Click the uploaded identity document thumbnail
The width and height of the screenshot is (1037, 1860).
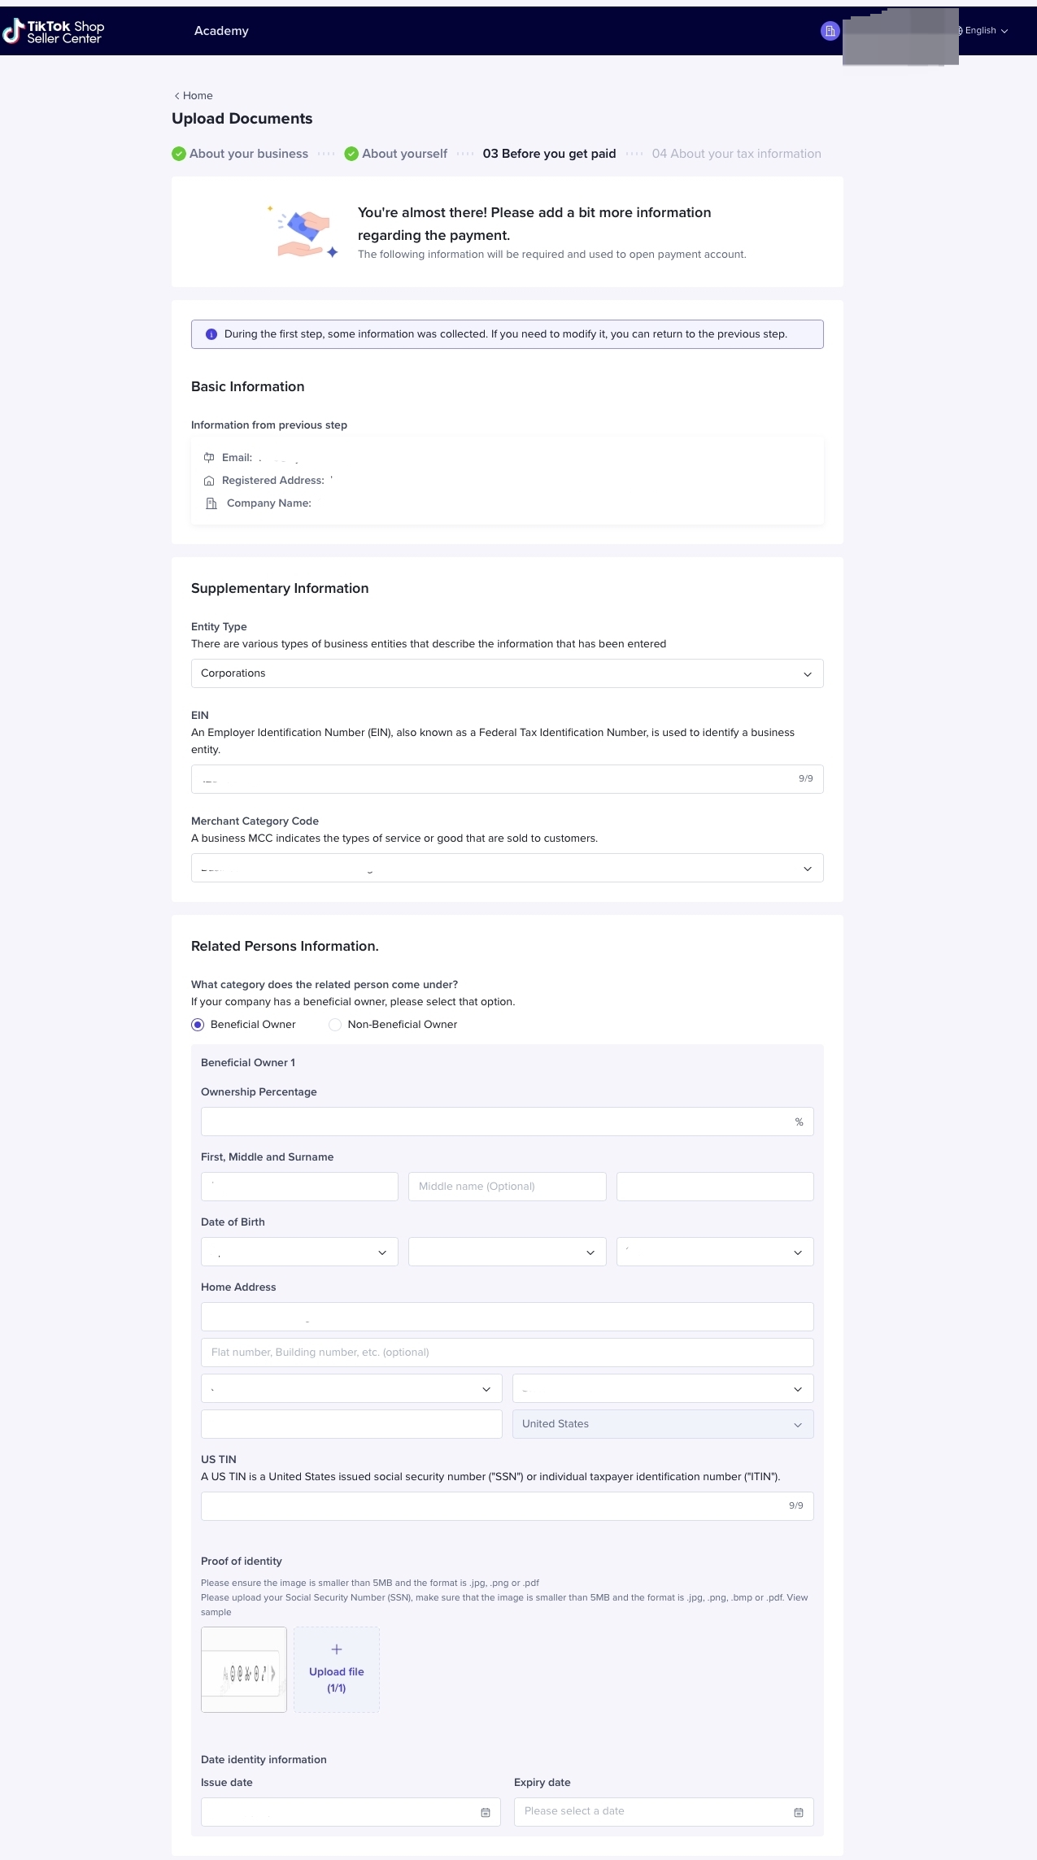click(244, 1669)
